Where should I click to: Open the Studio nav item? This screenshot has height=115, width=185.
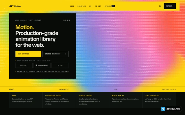[x=110, y=6]
